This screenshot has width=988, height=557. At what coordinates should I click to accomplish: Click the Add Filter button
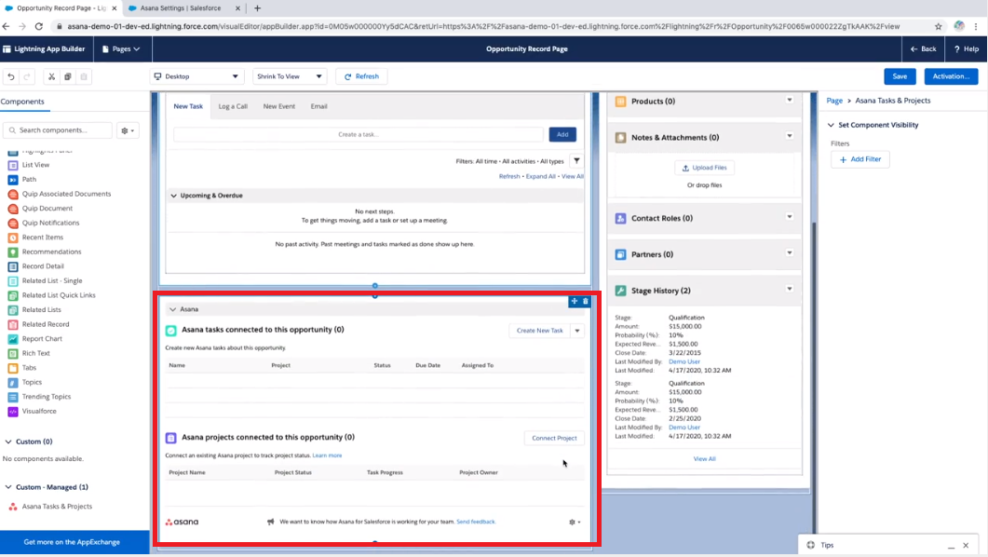(860, 159)
